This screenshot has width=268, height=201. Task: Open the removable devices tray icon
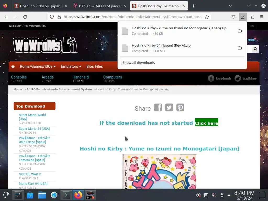point(222,195)
